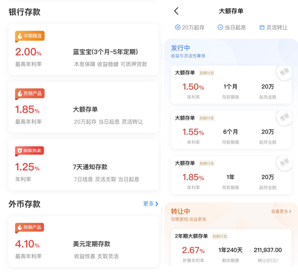Tap the 灵活转让 card icon
The width and height of the screenshot is (298, 272).
pos(262,27)
